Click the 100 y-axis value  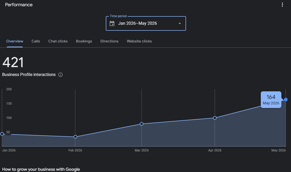click(x=9, y=118)
